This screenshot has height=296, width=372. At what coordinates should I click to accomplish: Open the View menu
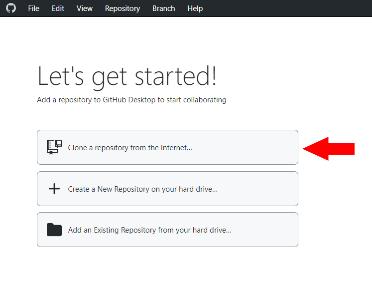coord(85,8)
